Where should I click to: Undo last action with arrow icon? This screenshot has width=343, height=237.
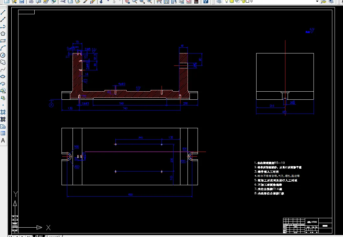coord(101,1)
